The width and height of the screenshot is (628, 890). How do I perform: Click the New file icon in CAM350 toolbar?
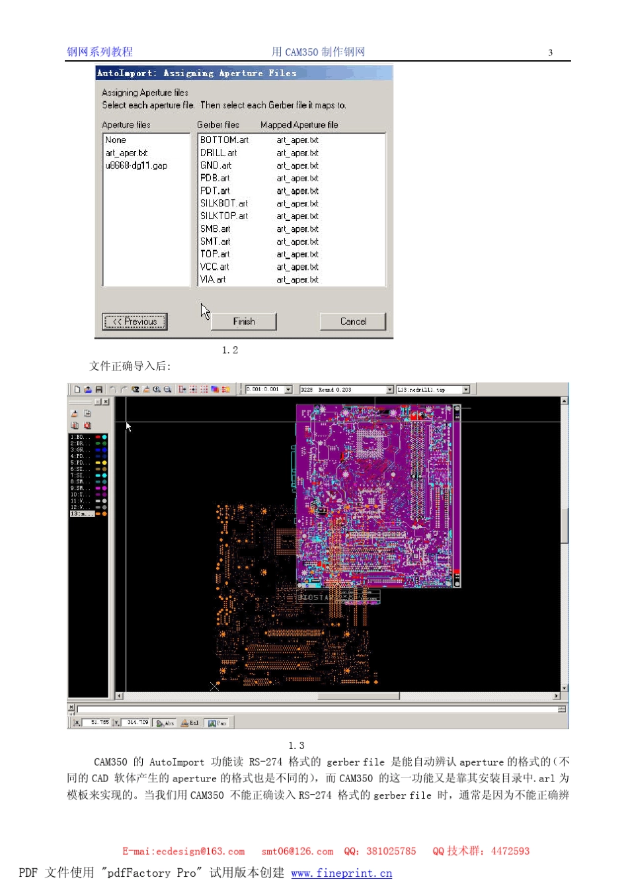pyautogui.click(x=77, y=390)
